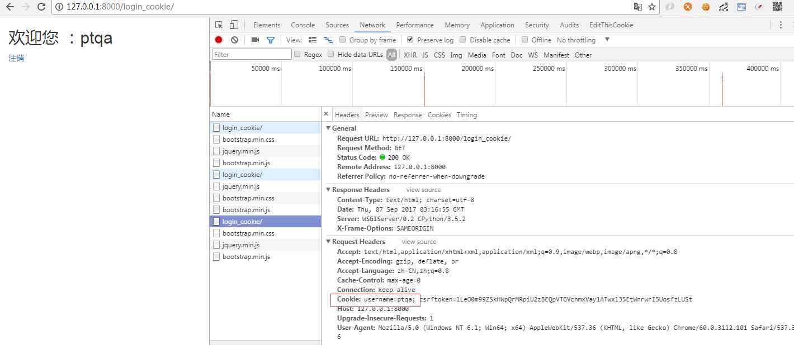Click the Name column header
794x345 pixels.
[x=266, y=114]
